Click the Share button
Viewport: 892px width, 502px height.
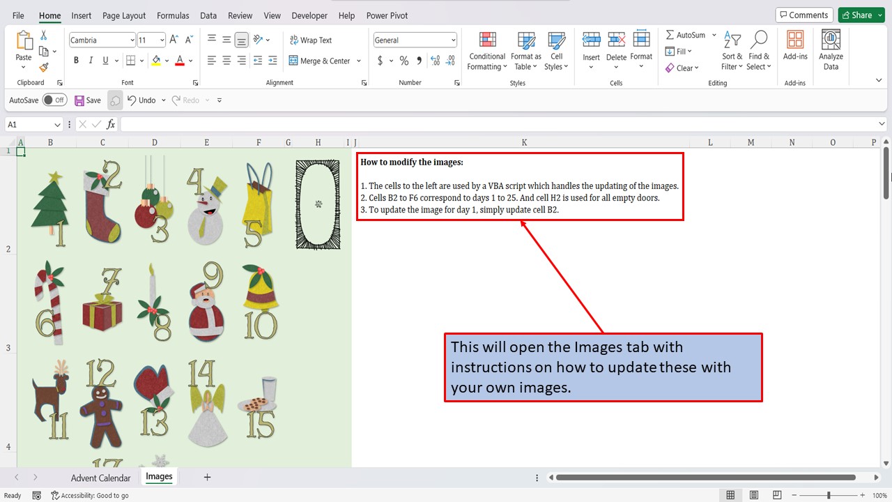(x=861, y=14)
